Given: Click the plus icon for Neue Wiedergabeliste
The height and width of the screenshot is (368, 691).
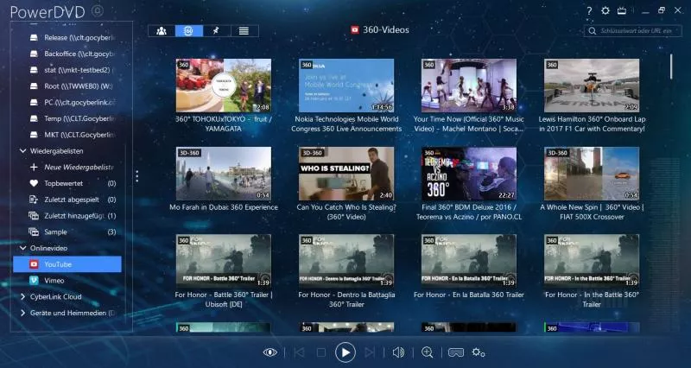Looking at the screenshot, I should (x=34, y=167).
